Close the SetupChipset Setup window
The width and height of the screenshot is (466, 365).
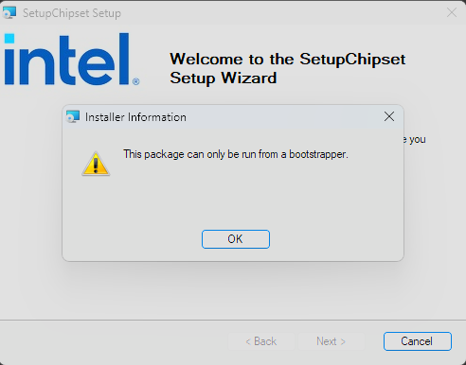452,12
